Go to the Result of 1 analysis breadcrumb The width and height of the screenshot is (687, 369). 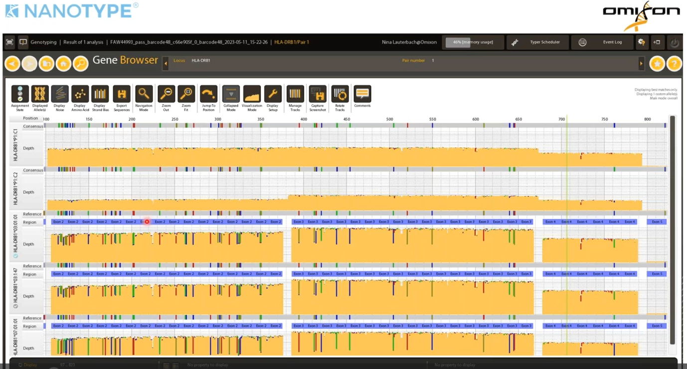tap(83, 42)
